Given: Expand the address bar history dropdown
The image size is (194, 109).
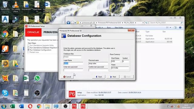Looking at the screenshot, I should click(x=143, y=23).
